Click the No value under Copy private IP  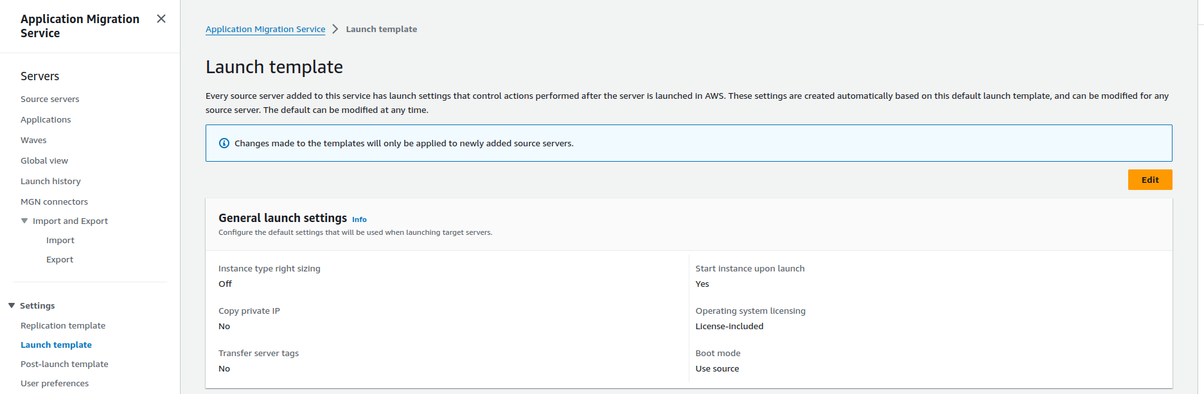[224, 326]
